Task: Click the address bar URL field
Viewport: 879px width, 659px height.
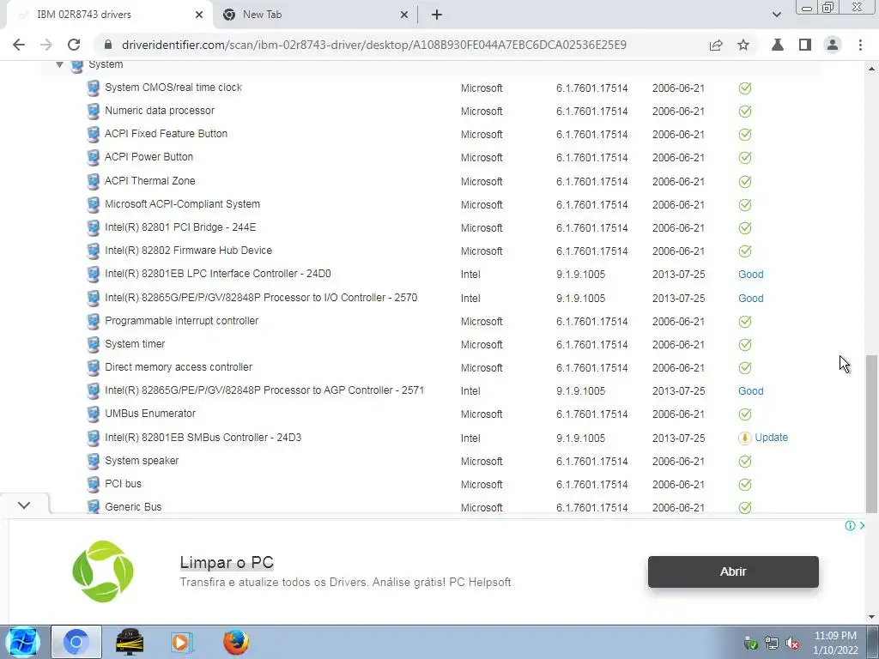Action: (374, 45)
